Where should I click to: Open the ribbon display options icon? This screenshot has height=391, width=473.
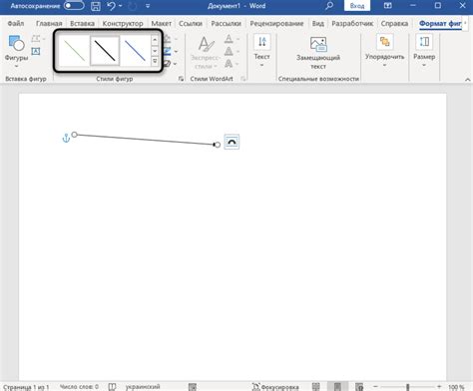(387, 6)
